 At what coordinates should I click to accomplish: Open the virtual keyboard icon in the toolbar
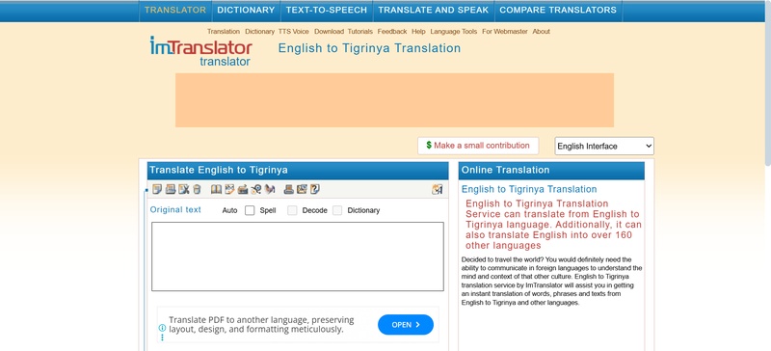point(243,189)
